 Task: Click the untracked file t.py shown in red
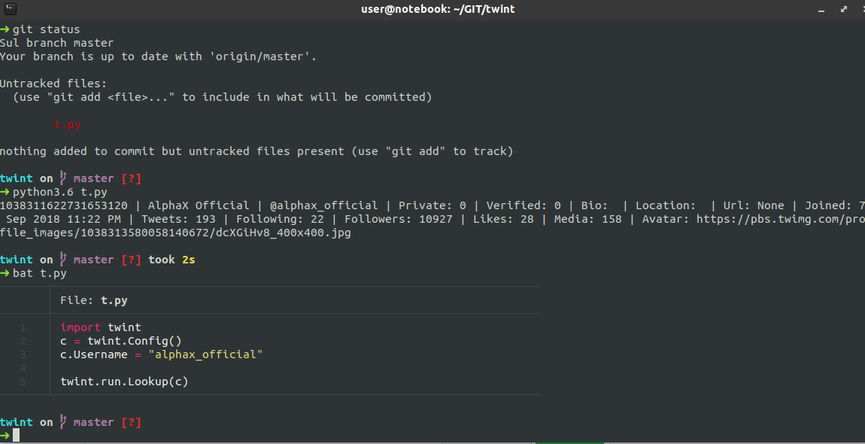pyautogui.click(x=67, y=123)
